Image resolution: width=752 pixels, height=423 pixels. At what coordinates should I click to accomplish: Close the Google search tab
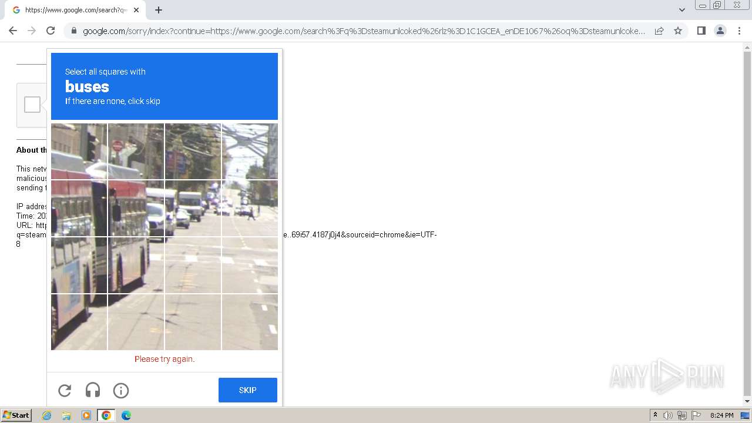136,10
